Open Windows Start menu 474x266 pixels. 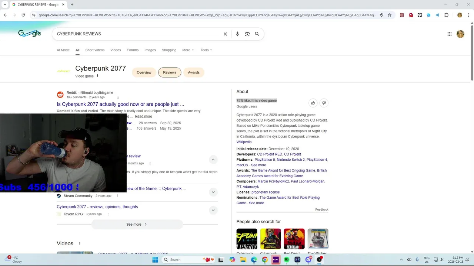pyautogui.click(x=155, y=260)
